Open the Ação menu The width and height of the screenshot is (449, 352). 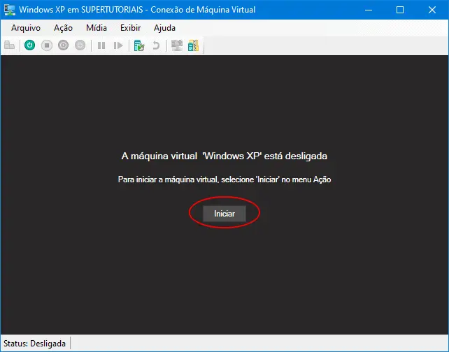(63, 28)
